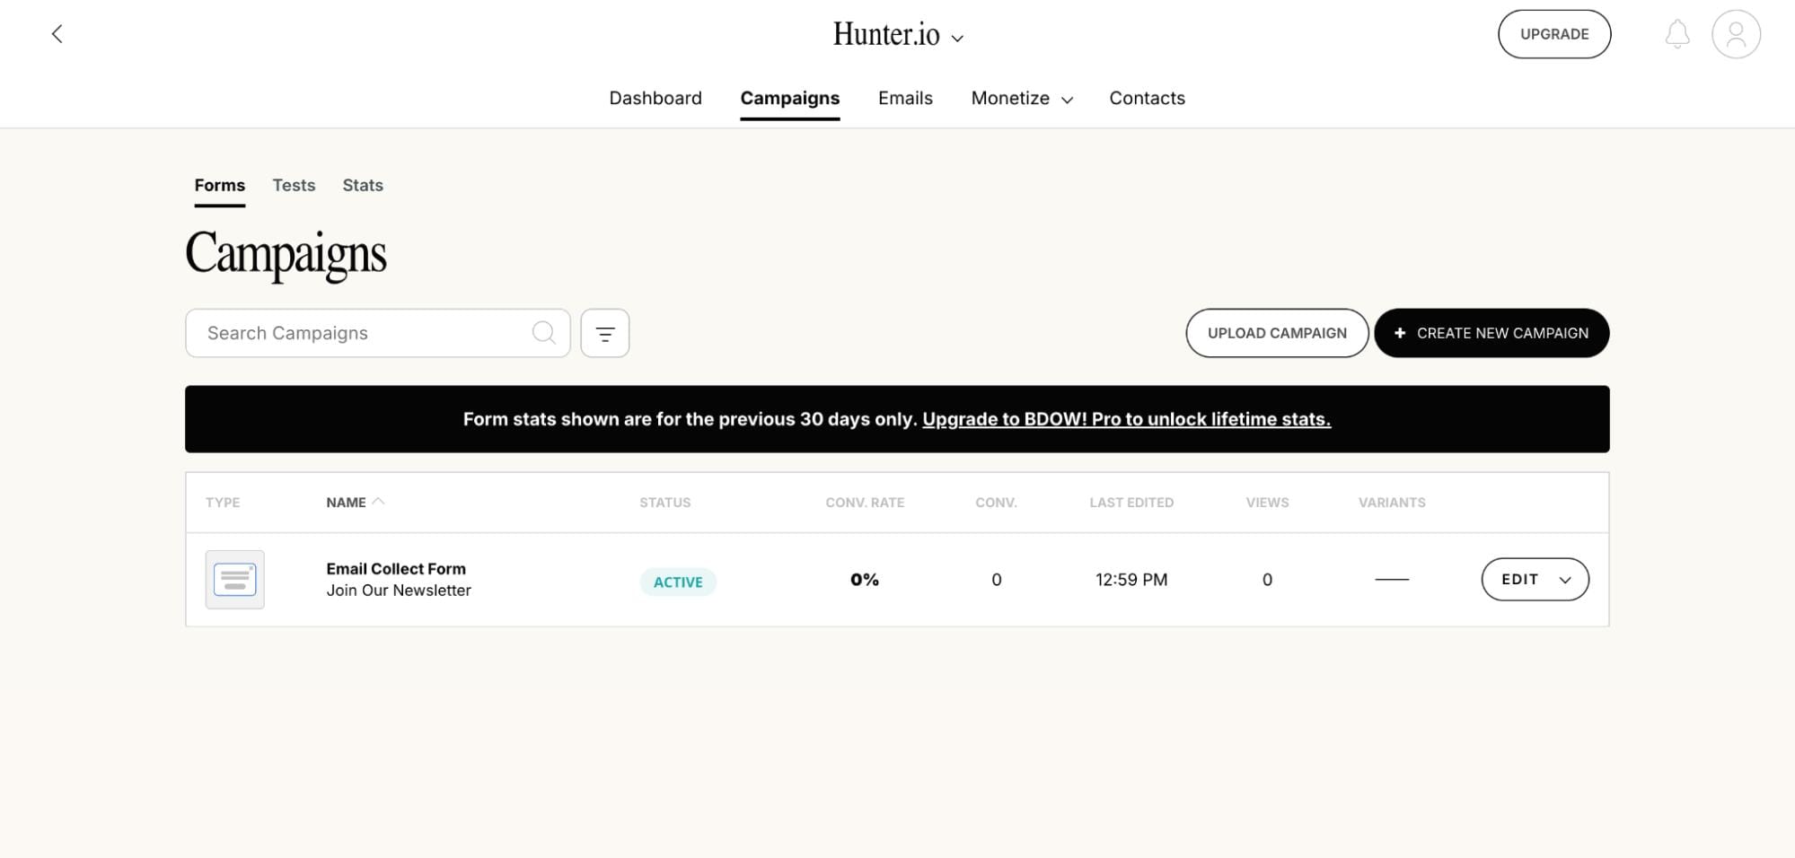Click the Variants column header

pos(1392,503)
